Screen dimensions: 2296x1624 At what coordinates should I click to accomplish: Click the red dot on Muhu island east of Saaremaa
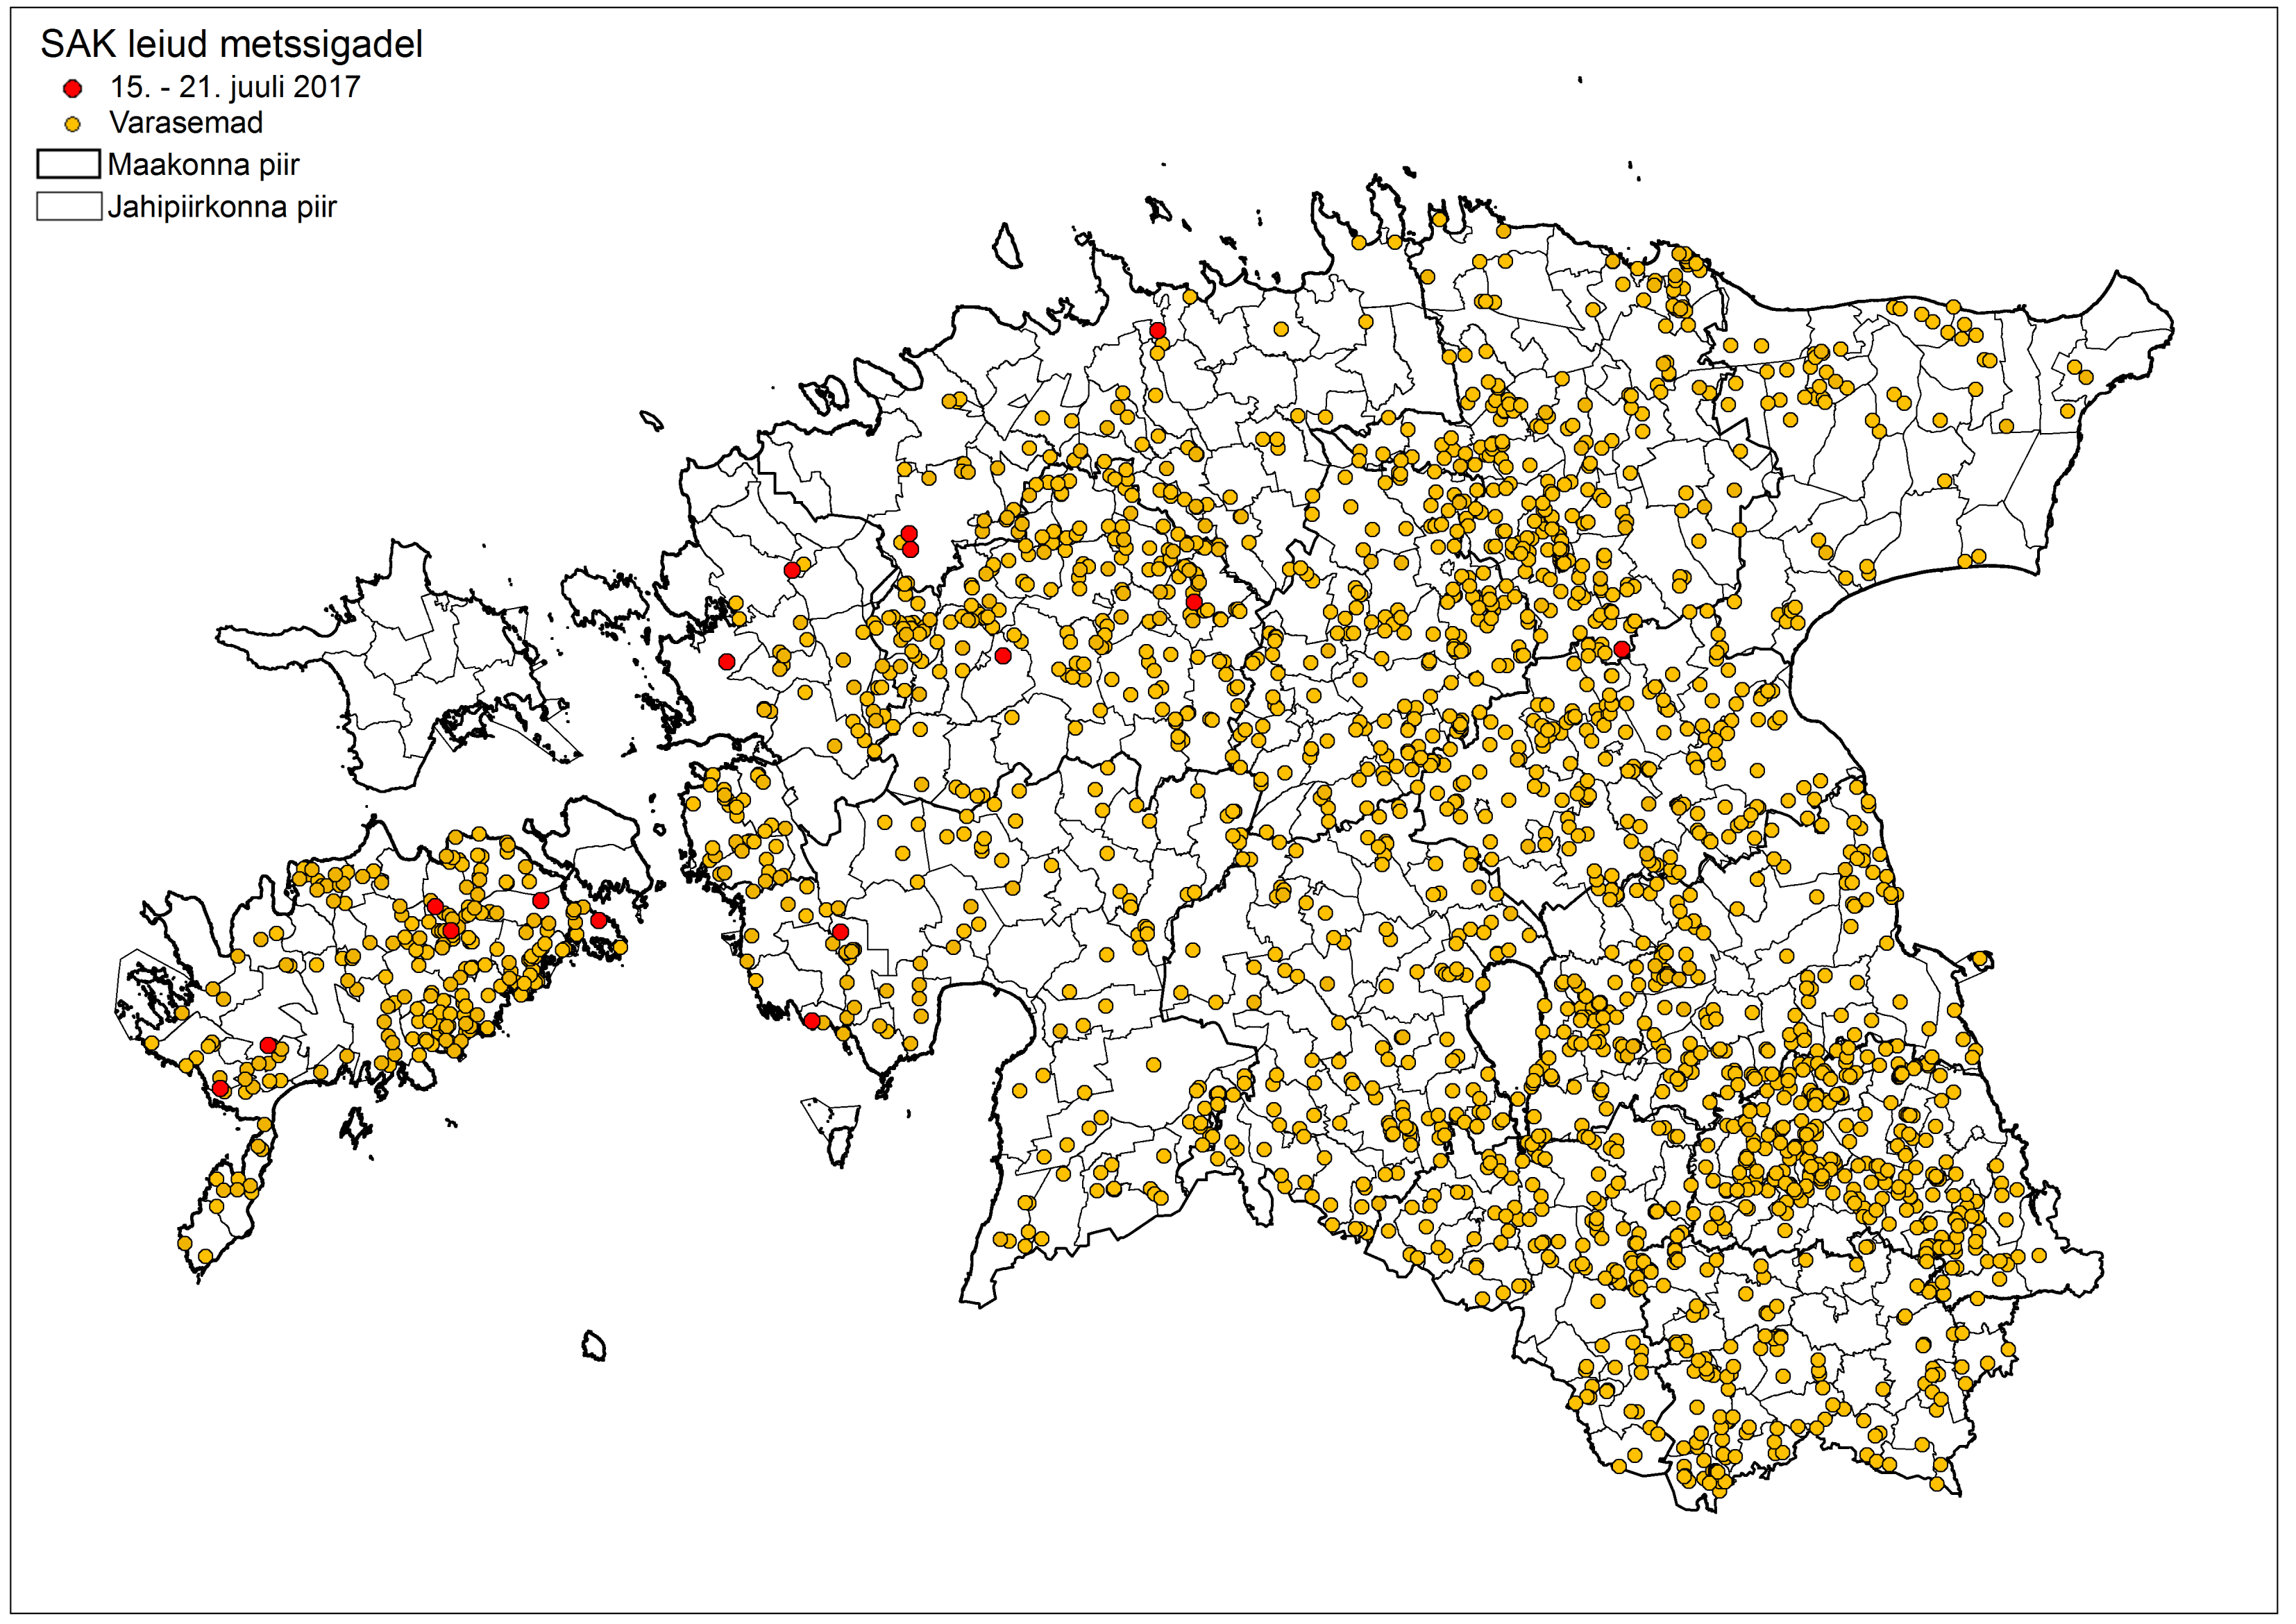pos(598,921)
